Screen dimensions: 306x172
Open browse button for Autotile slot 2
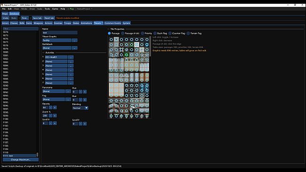[x=71, y=62]
